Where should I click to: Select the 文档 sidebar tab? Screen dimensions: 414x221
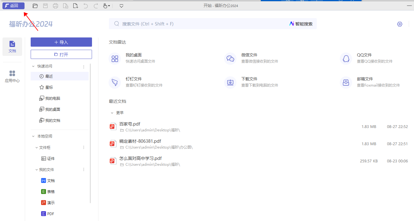tap(12, 47)
